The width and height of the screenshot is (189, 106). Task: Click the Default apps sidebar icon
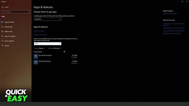2,27
